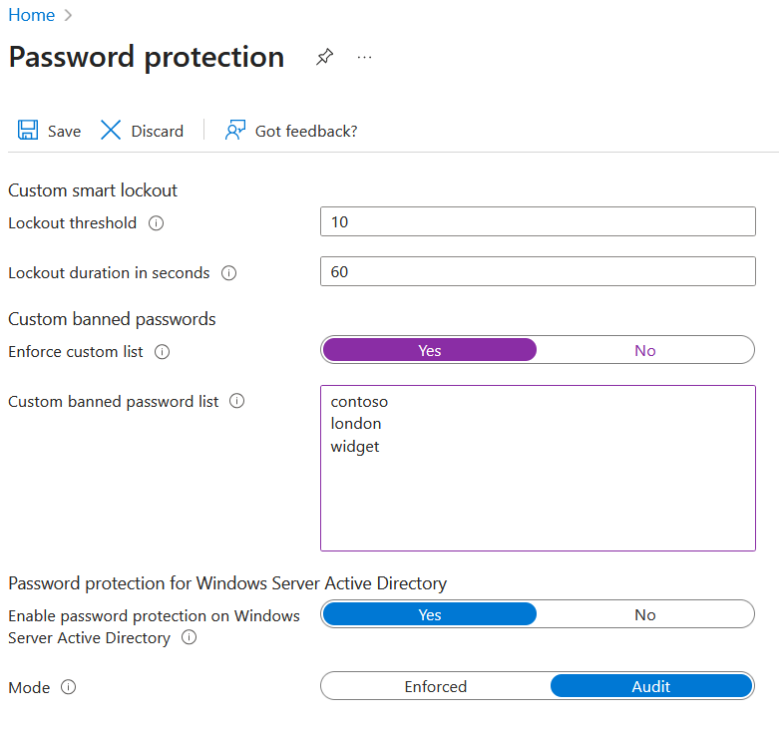Click info icon beside Windows Server Active Directory
The height and width of the screenshot is (729, 779).
[189, 638]
